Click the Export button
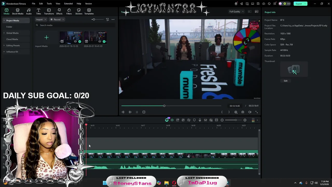 coord(299,4)
